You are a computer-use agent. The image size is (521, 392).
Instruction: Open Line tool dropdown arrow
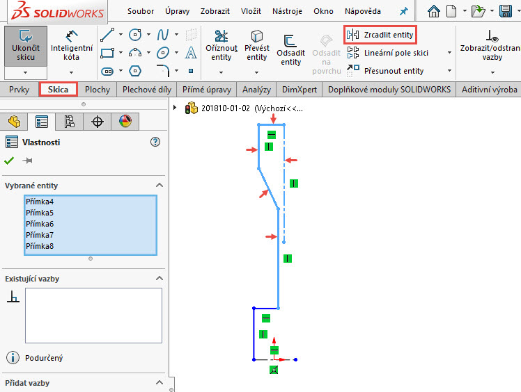[120, 35]
